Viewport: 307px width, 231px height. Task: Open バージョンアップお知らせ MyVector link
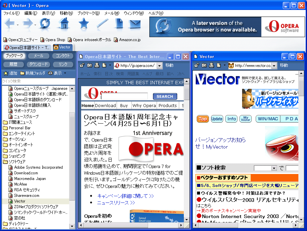pos(221,143)
